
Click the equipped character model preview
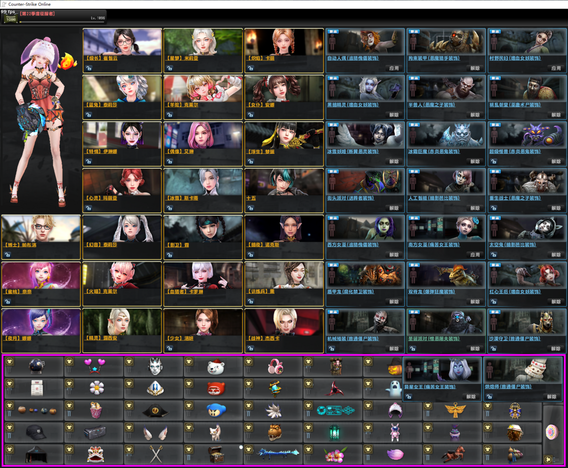click(40, 122)
